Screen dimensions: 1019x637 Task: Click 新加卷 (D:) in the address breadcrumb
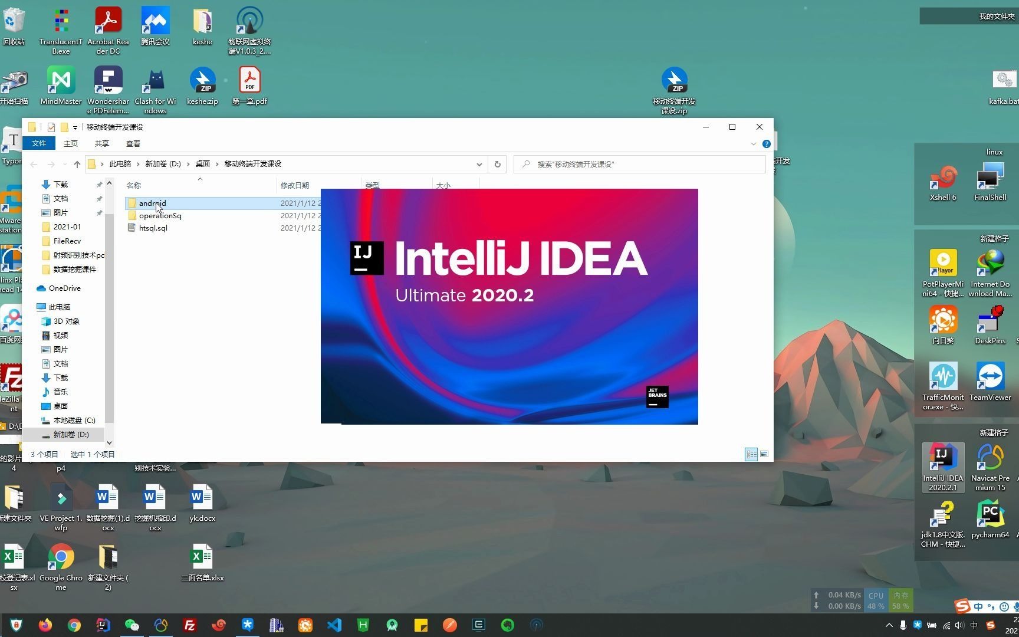click(163, 164)
